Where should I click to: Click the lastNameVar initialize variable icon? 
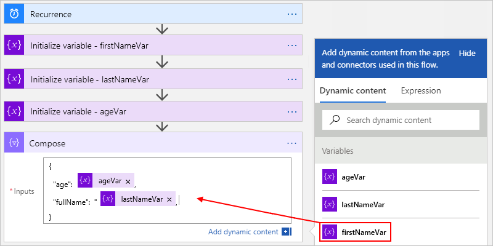[x=14, y=79]
